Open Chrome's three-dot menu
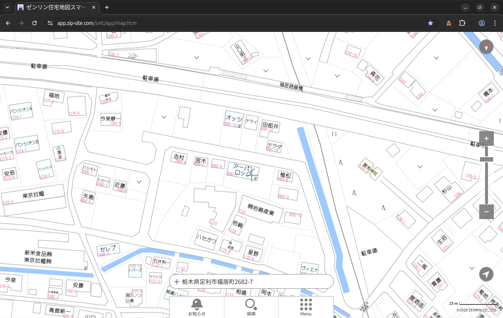The width and height of the screenshot is (503, 318). [495, 23]
